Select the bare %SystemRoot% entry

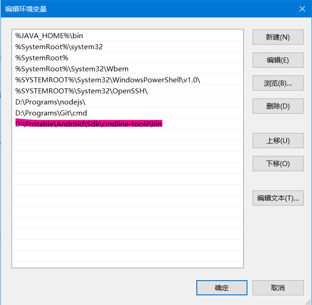click(128, 58)
